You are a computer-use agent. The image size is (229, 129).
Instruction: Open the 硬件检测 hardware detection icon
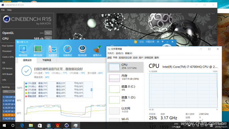(x=38, y=51)
